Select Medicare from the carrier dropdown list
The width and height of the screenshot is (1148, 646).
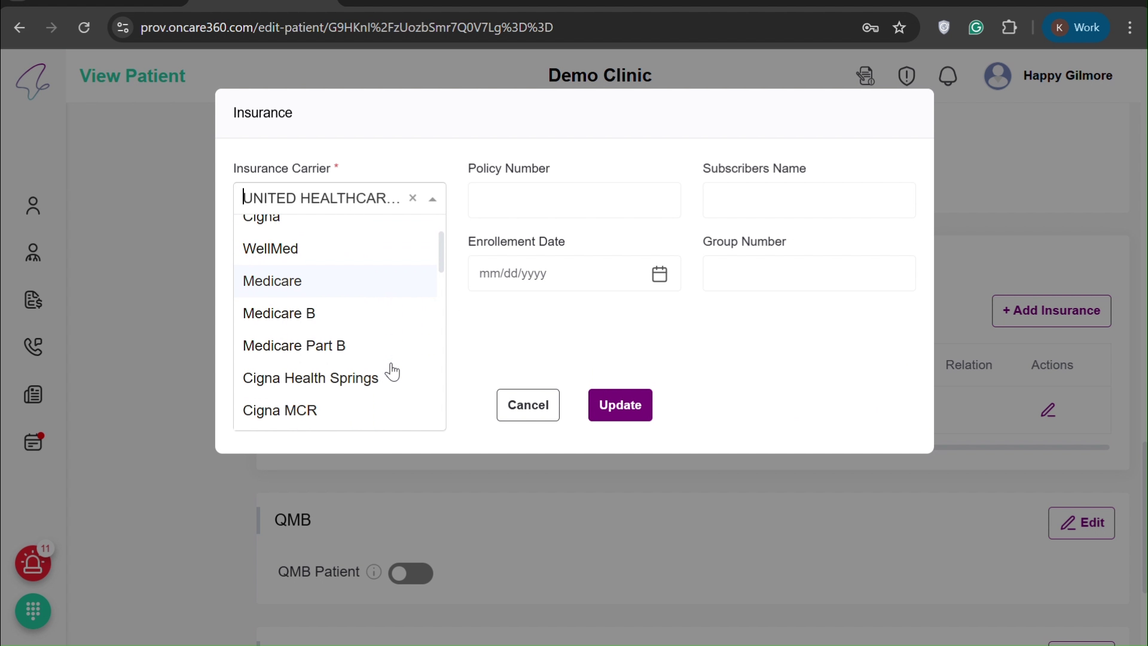coord(272,281)
